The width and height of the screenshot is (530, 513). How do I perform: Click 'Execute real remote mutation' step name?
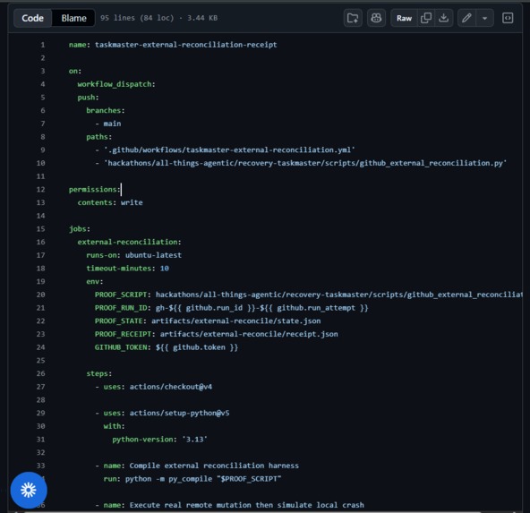247,505
